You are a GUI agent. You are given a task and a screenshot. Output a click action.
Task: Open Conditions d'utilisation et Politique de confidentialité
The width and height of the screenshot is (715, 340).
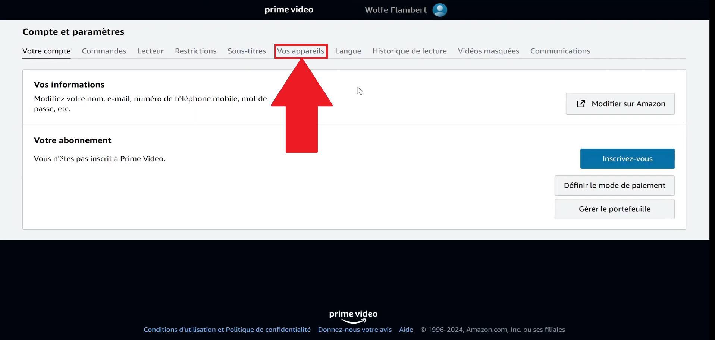pos(227,330)
